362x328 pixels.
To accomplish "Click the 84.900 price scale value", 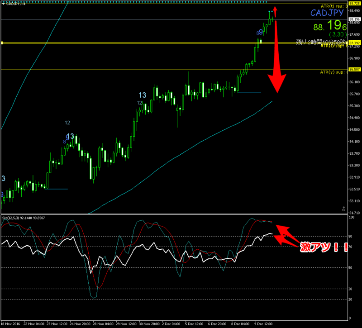I will point(354,118).
